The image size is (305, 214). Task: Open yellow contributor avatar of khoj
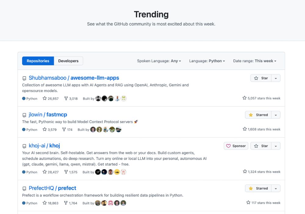pos(117,172)
